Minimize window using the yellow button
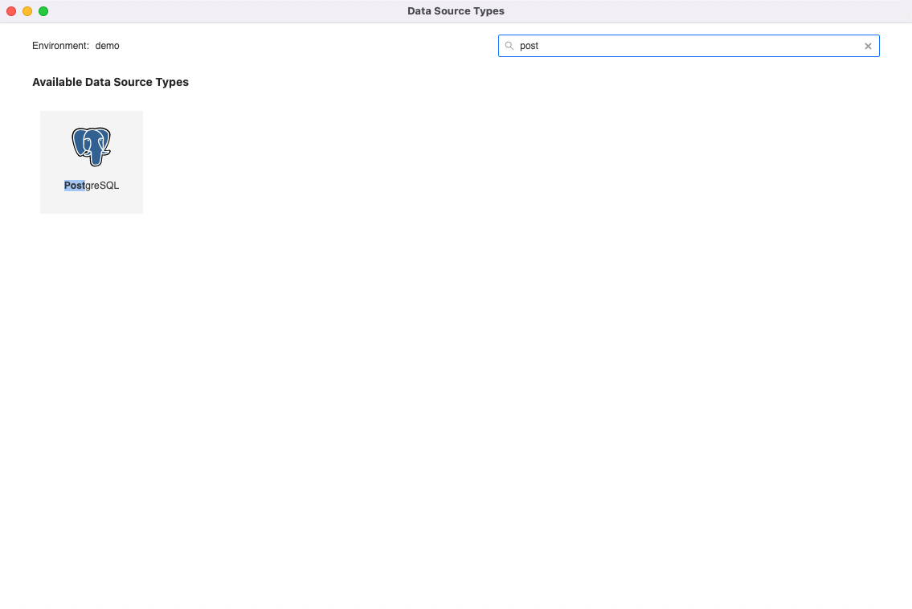912x609 pixels. pyautogui.click(x=27, y=11)
